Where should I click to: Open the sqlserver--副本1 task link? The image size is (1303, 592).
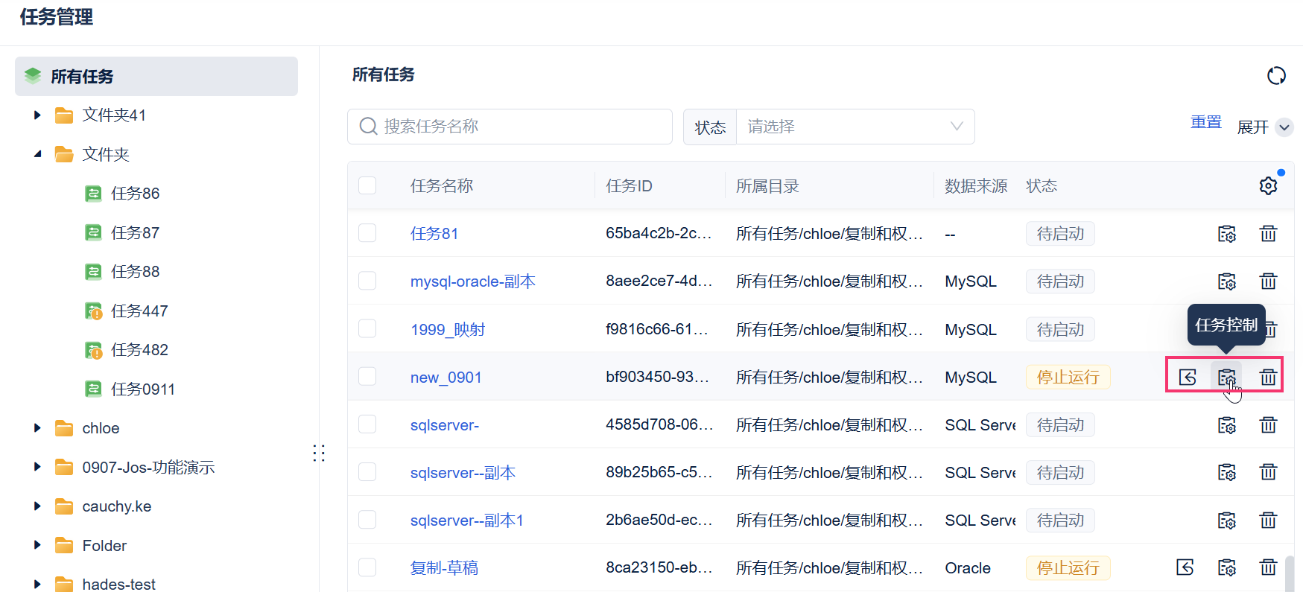[467, 521]
